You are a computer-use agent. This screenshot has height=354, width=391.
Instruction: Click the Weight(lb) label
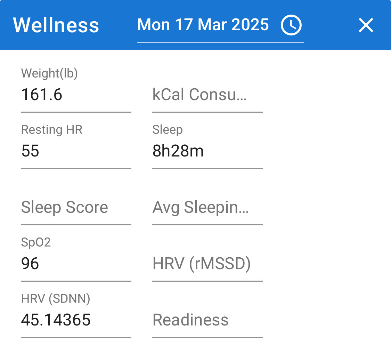tap(49, 73)
